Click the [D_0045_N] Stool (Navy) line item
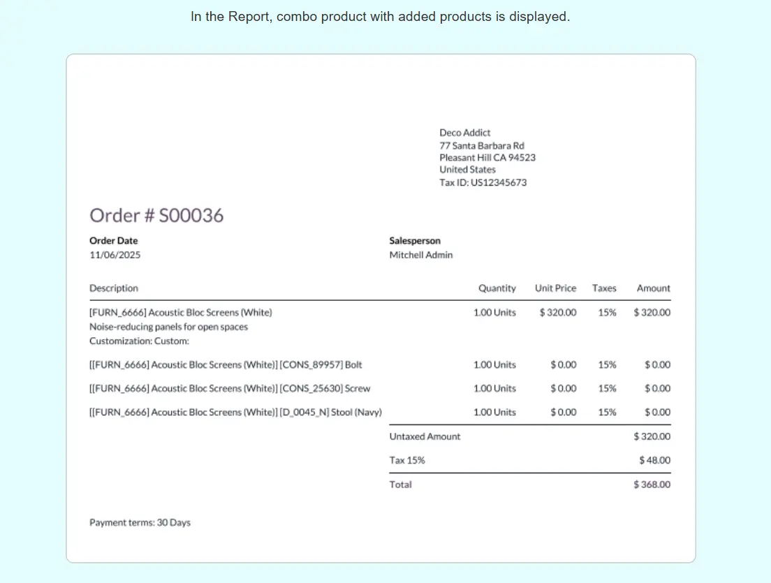771x583 pixels. [x=235, y=412]
